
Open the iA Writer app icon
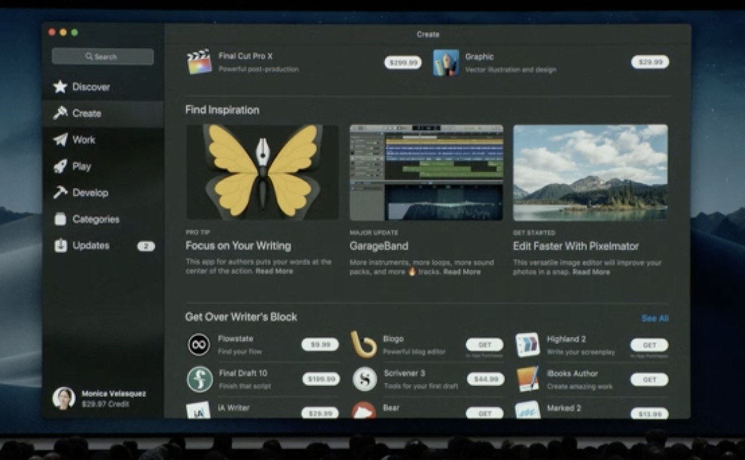(198, 410)
